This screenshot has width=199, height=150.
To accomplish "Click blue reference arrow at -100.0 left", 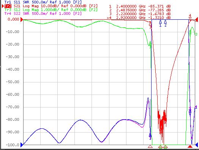I will (22, 145).
